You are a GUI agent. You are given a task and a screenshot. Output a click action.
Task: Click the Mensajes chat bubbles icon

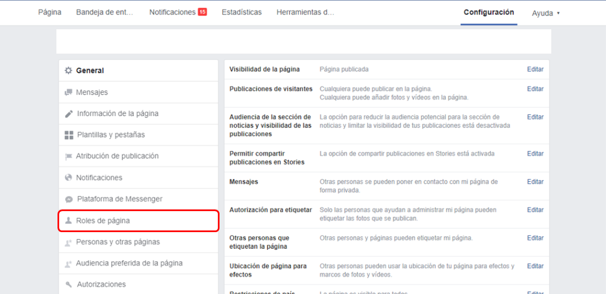click(x=69, y=92)
